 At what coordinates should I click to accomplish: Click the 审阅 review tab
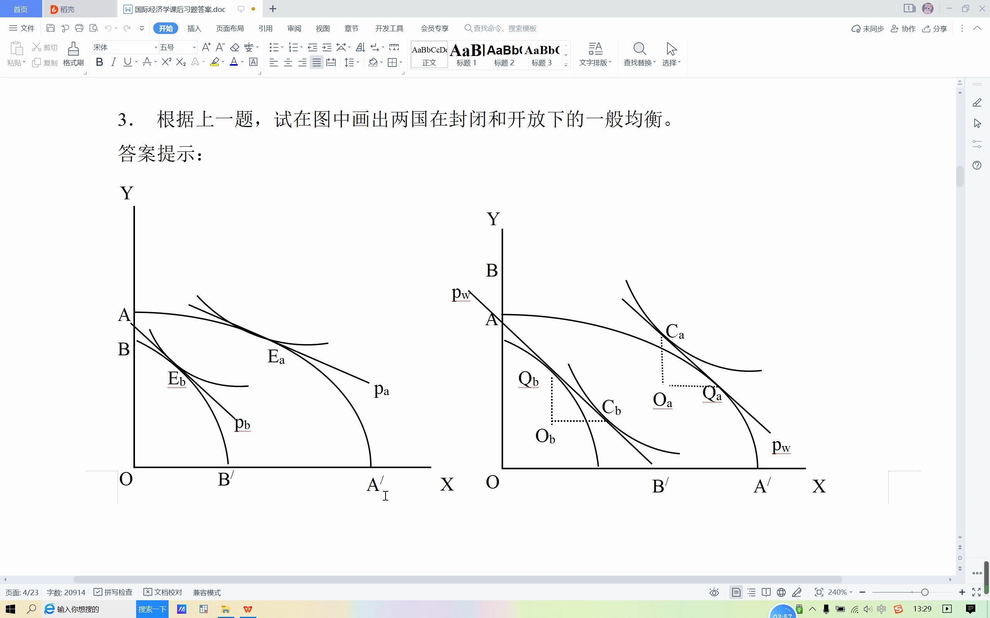[x=294, y=29]
